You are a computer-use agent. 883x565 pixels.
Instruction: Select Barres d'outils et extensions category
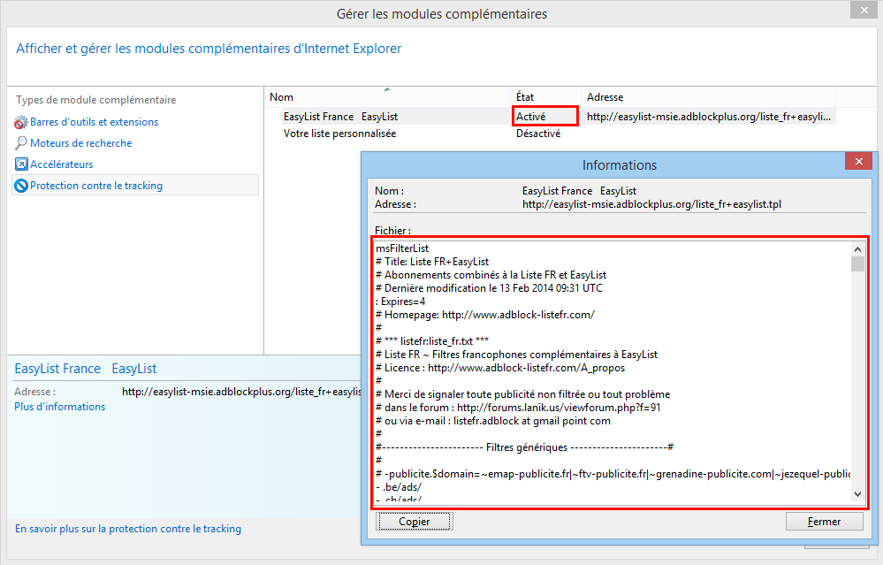[x=94, y=122]
